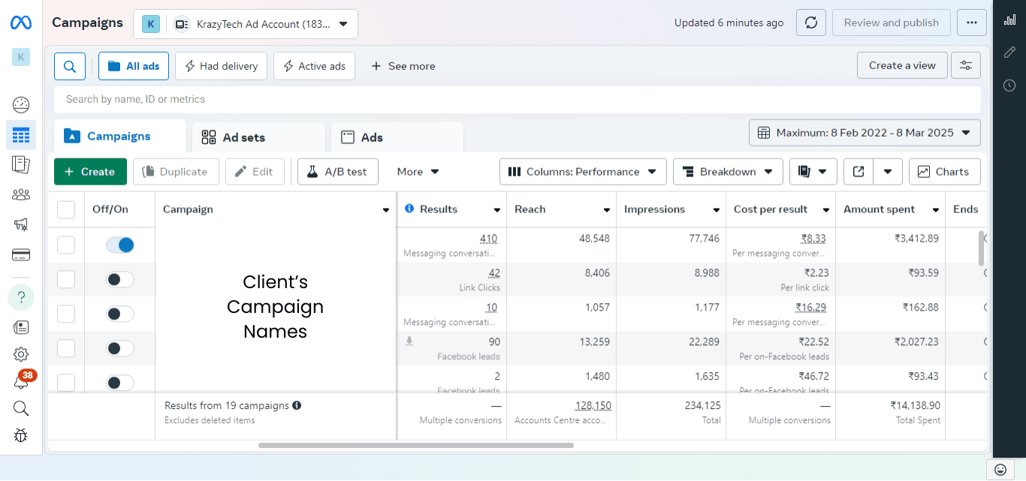
Task: Click the blue search filter icon button
Action: click(69, 66)
